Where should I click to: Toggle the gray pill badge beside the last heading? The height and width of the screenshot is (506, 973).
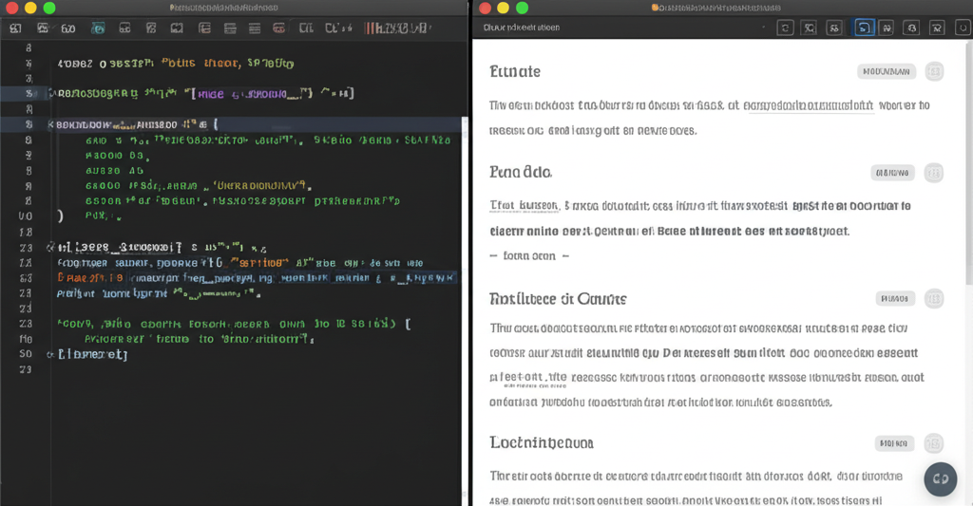click(x=894, y=443)
